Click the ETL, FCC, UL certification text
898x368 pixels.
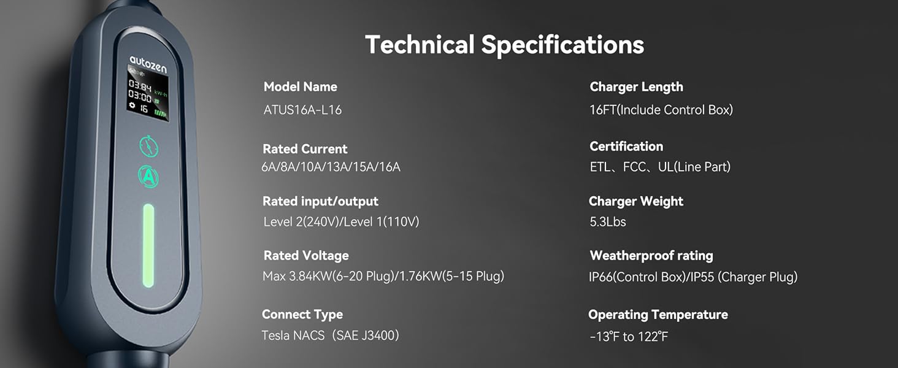[660, 167]
